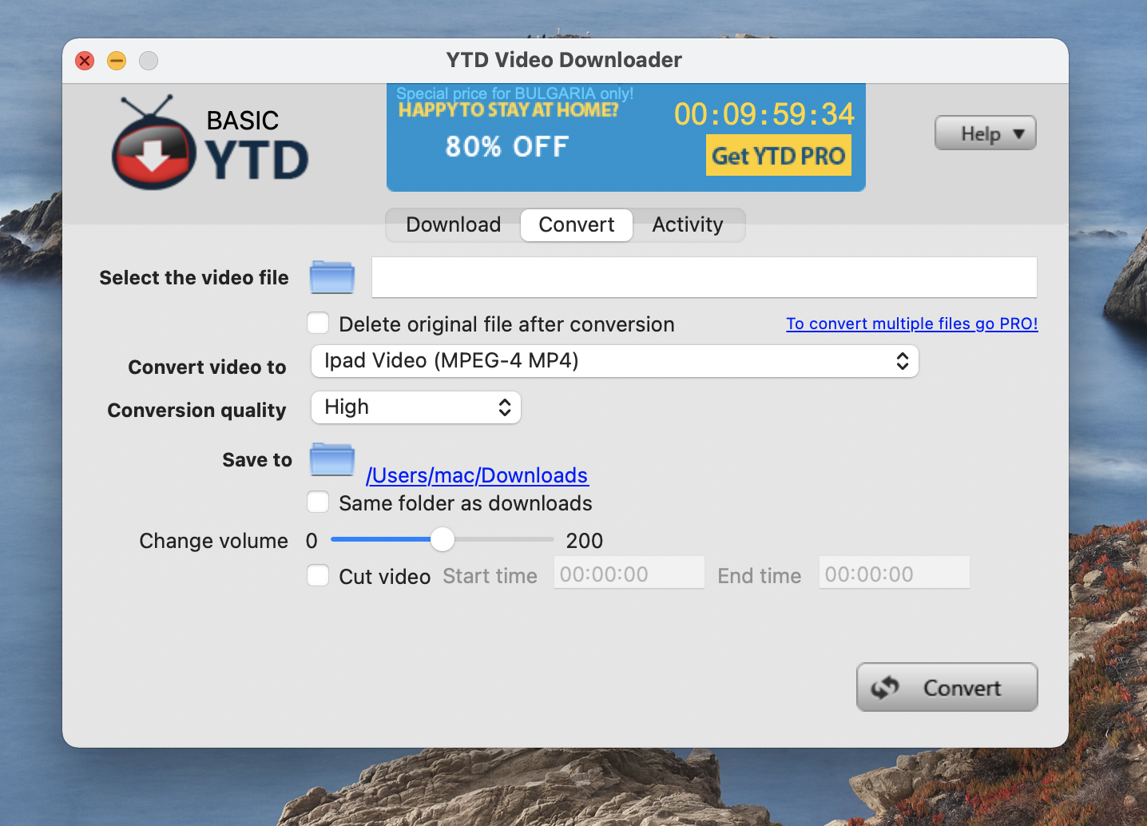
Task: Click the Select the video file label
Action: point(194,278)
